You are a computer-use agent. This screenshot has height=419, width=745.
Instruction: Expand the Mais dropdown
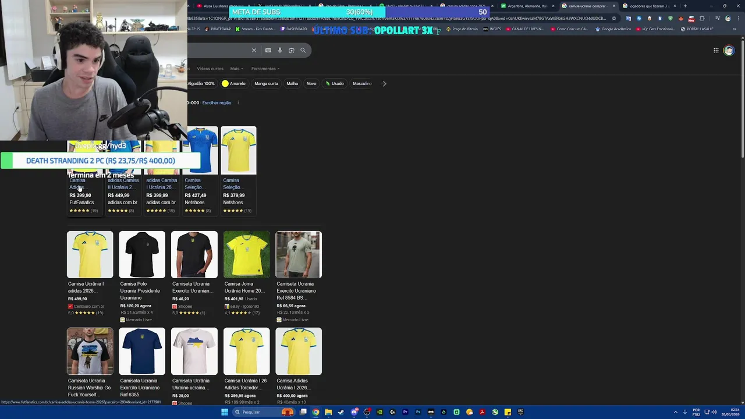[x=236, y=69]
